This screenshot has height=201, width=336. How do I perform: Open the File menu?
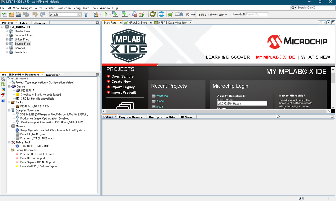[x=2, y=8]
